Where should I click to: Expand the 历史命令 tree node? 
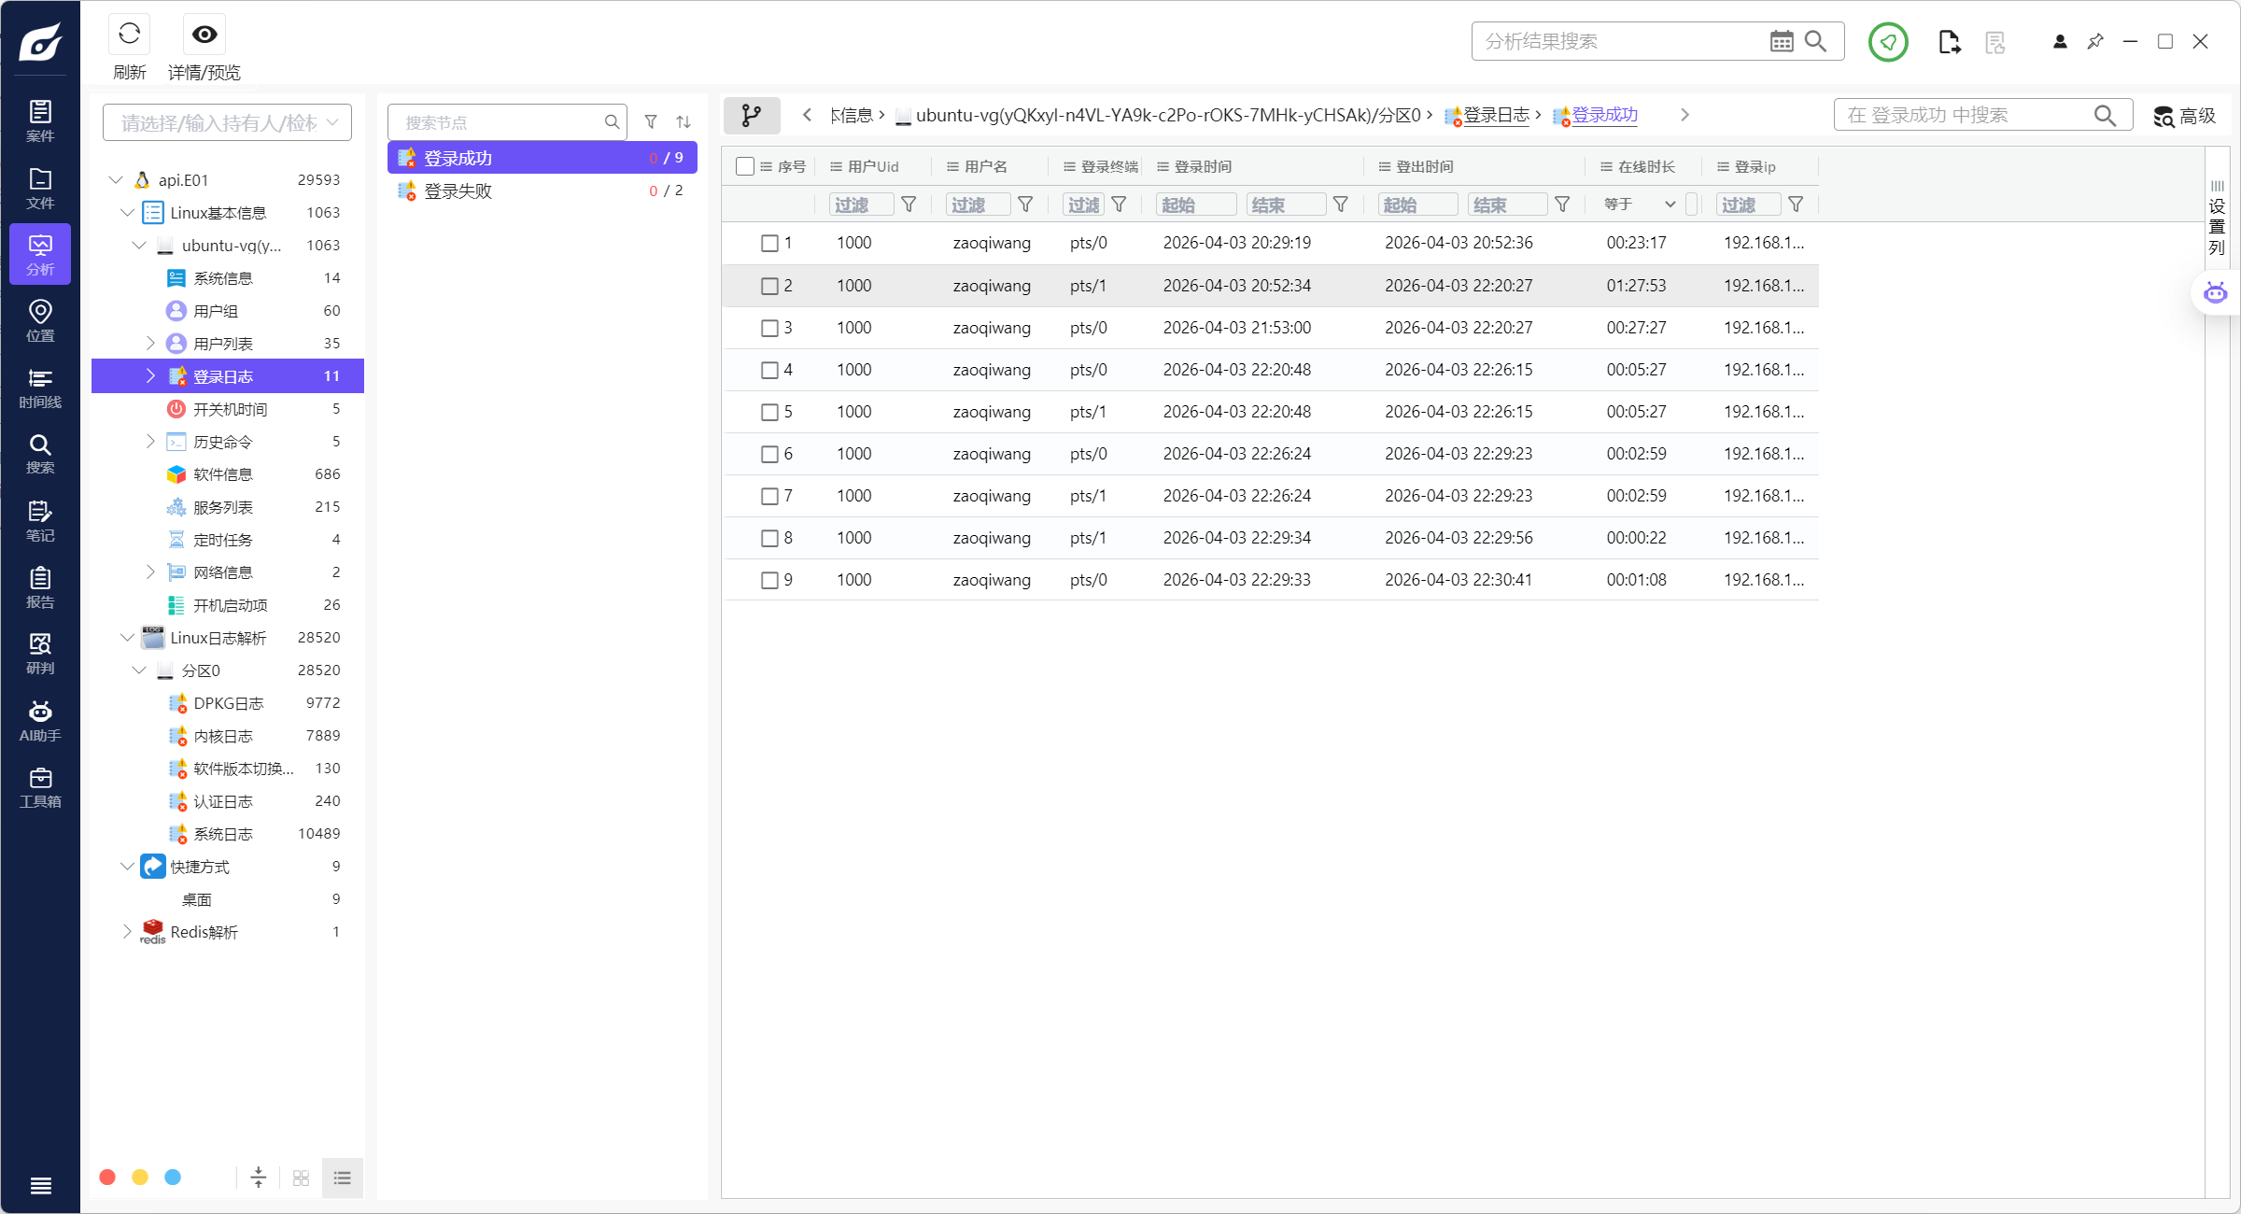tap(150, 442)
